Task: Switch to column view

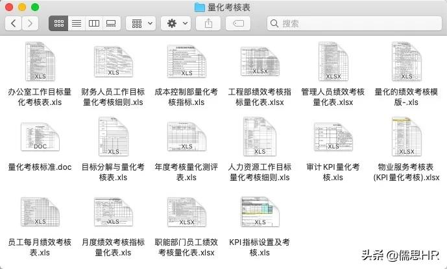Action: pyautogui.click(x=94, y=23)
